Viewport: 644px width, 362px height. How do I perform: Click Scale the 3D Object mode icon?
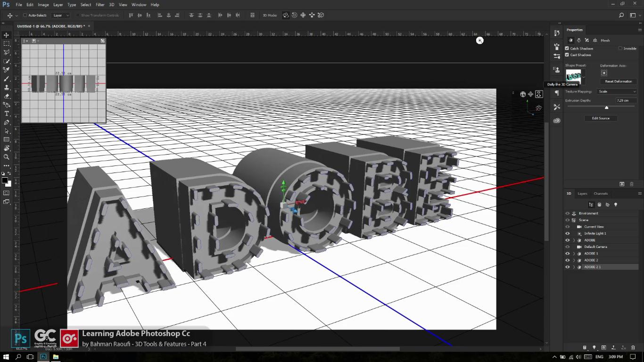click(321, 15)
